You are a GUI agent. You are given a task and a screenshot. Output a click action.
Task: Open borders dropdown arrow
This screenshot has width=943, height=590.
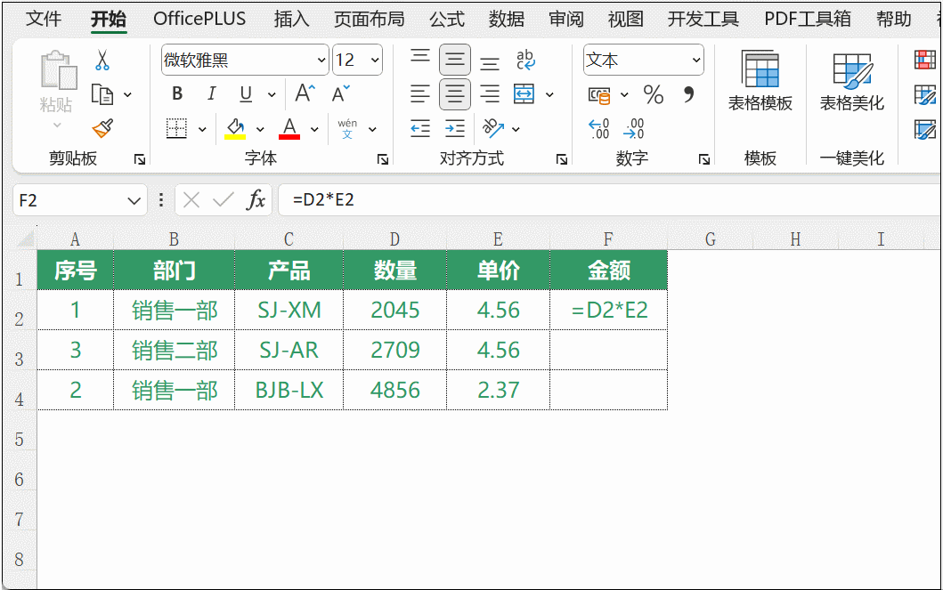202,129
